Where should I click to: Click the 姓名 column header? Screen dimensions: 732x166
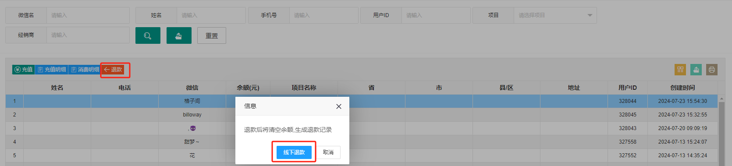tap(57, 88)
